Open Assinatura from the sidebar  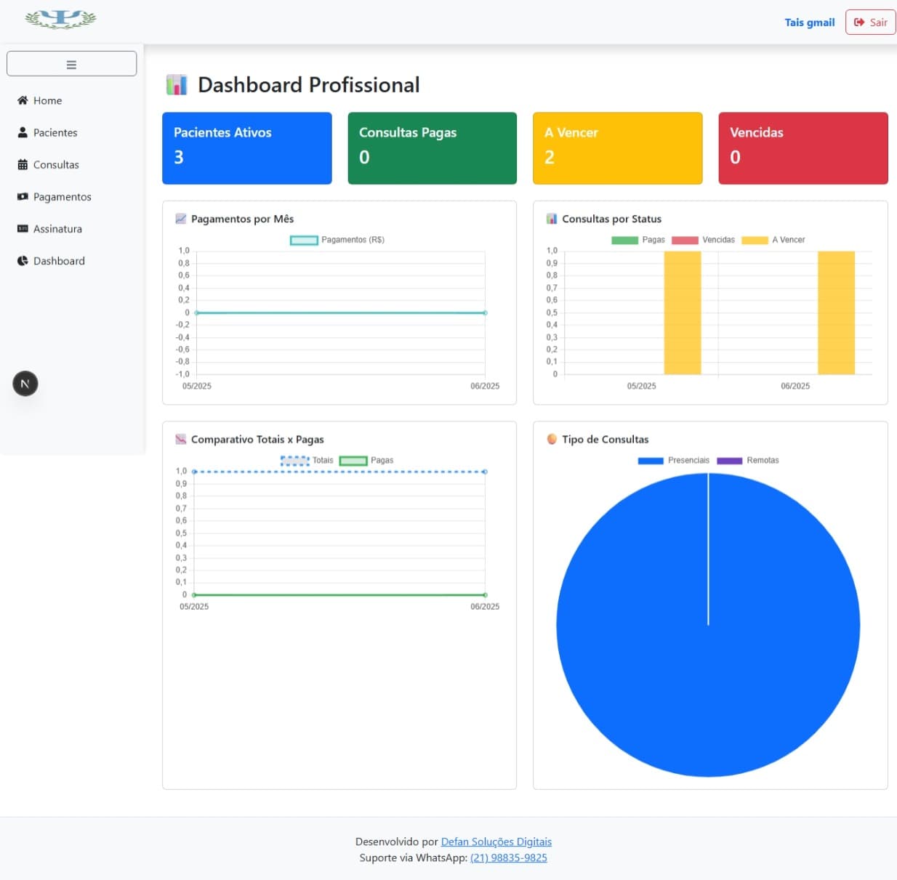pos(57,228)
